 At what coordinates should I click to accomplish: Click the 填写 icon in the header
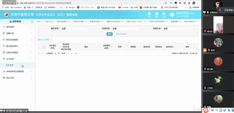pos(157,14)
